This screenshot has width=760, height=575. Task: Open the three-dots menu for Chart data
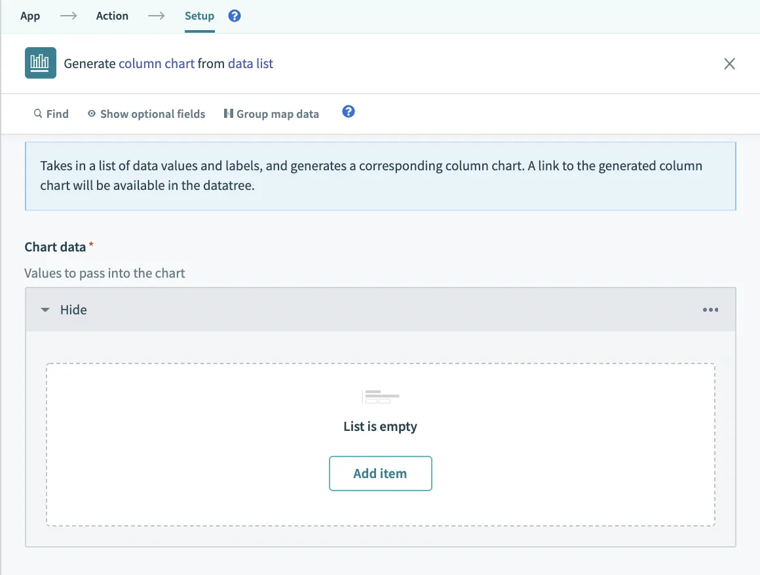(x=710, y=310)
